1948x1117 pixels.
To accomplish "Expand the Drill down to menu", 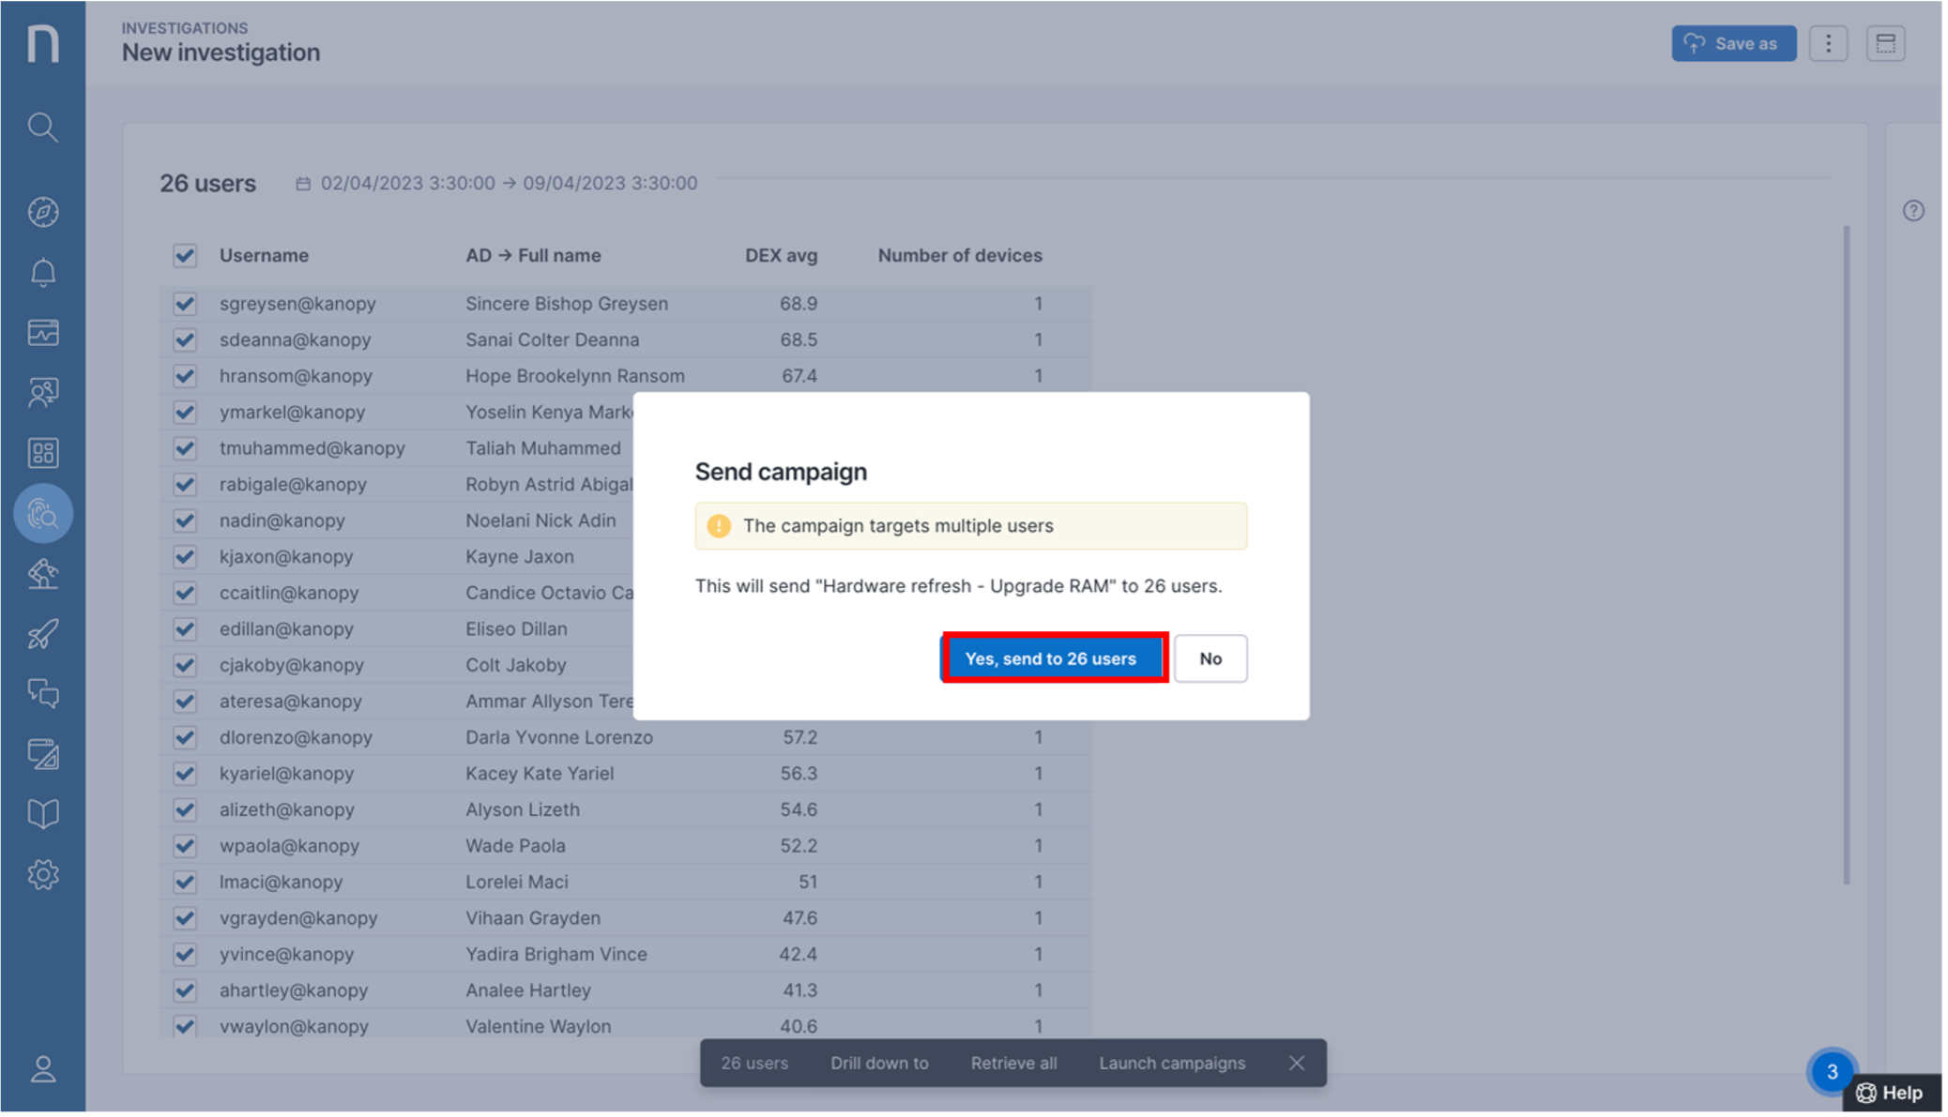I will (x=879, y=1063).
